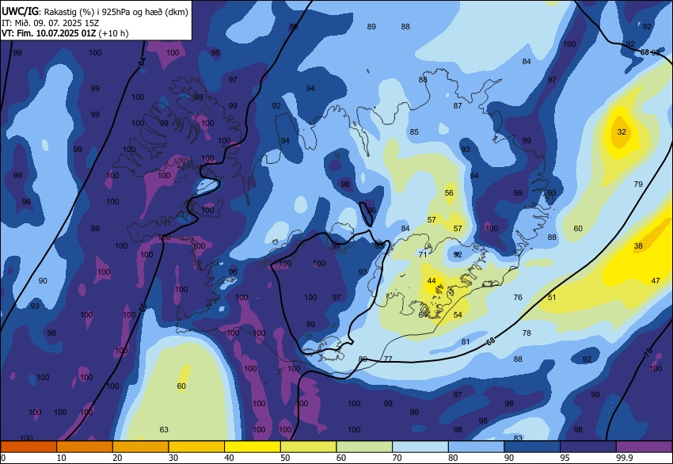This screenshot has height=464, width=673.
Task: Click the 'VT: Fim. 10.07.2025 01Z' line
Action: click(x=49, y=33)
